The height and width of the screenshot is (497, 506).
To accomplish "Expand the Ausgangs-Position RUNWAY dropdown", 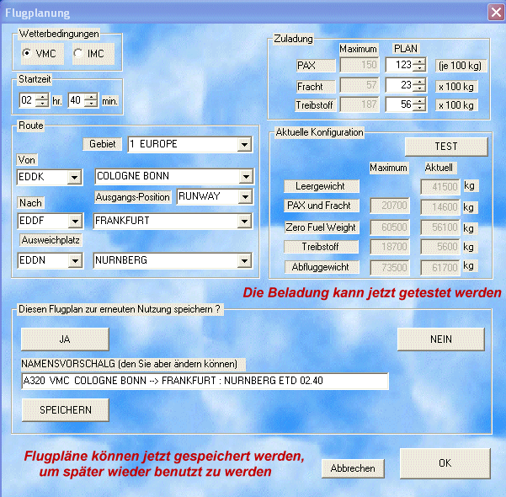I will 245,197.
